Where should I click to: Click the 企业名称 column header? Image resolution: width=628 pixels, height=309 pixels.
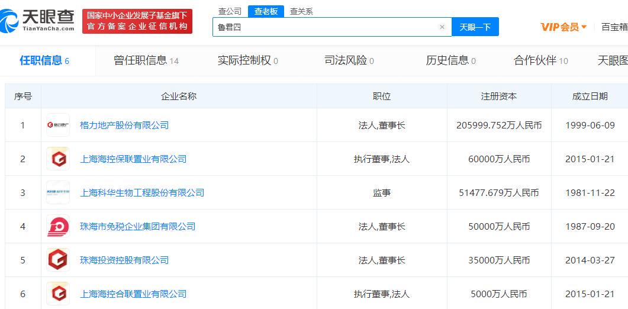click(x=179, y=96)
